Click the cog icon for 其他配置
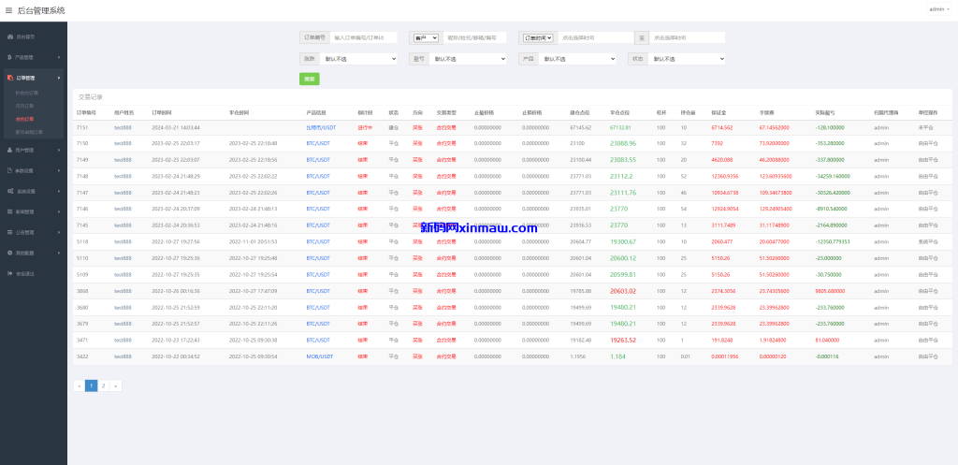Image resolution: width=958 pixels, height=465 pixels. pyautogui.click(x=10, y=253)
